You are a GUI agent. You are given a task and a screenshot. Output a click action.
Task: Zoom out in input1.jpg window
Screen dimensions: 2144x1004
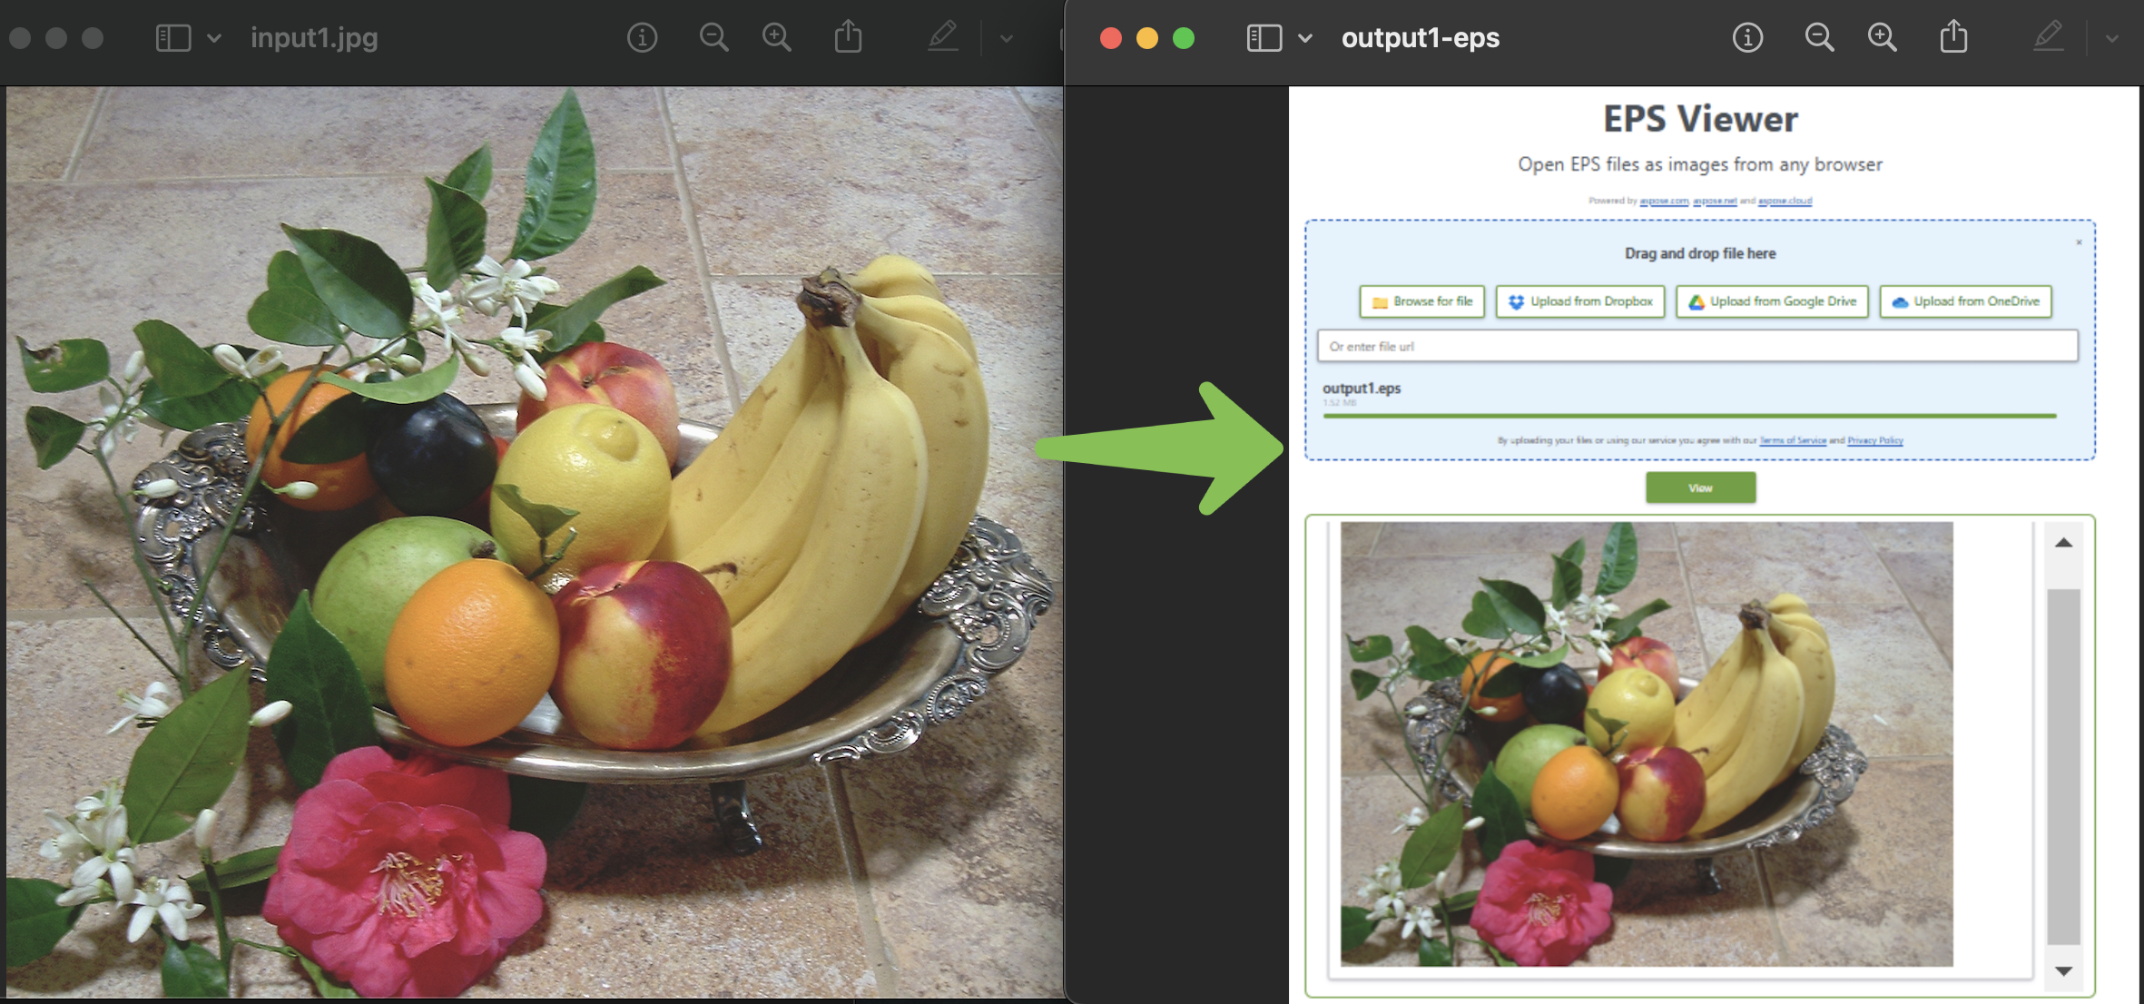(x=713, y=37)
